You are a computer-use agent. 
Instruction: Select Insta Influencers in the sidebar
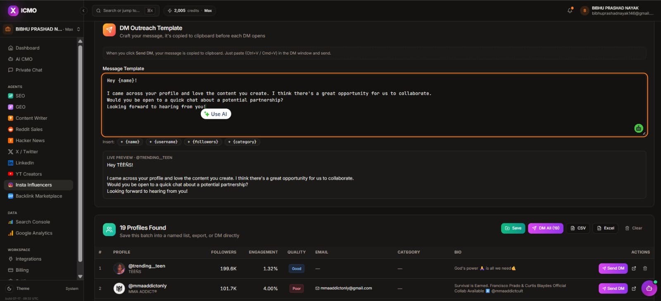point(38,185)
